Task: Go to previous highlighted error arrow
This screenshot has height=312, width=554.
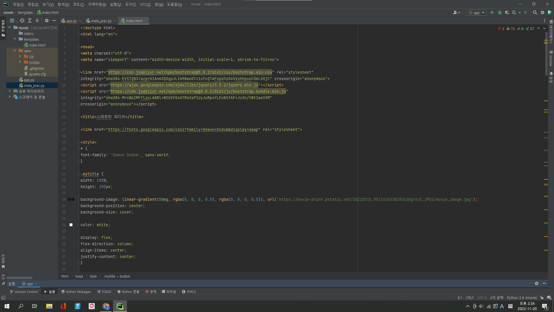Action: pyautogui.click(x=538, y=29)
